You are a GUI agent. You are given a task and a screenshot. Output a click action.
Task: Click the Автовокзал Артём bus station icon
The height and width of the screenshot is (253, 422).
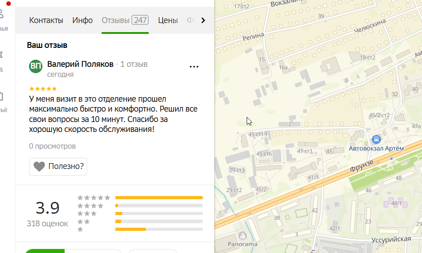(376, 140)
